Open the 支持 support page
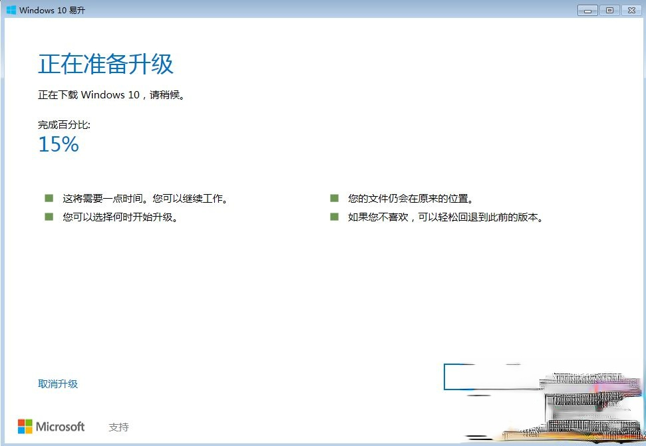This screenshot has height=446, width=646. 118,427
